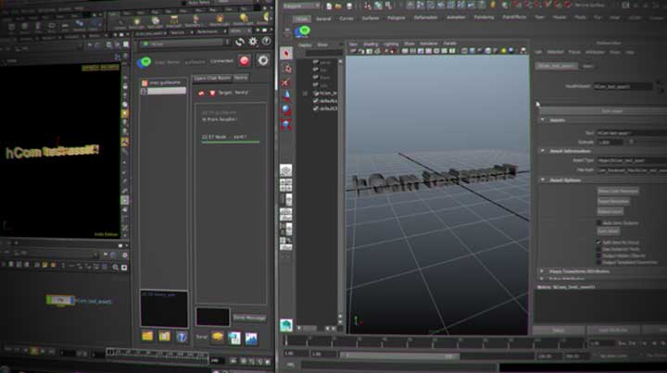Toggle Split Geos by Group checkbox
Viewport: 667px width, 373px height.
[x=599, y=242]
